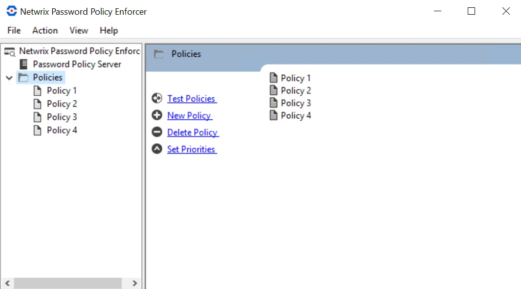Viewport: 521px width, 289px height.
Task: Click Policy 2 icon in right pane
Action: [274, 90]
